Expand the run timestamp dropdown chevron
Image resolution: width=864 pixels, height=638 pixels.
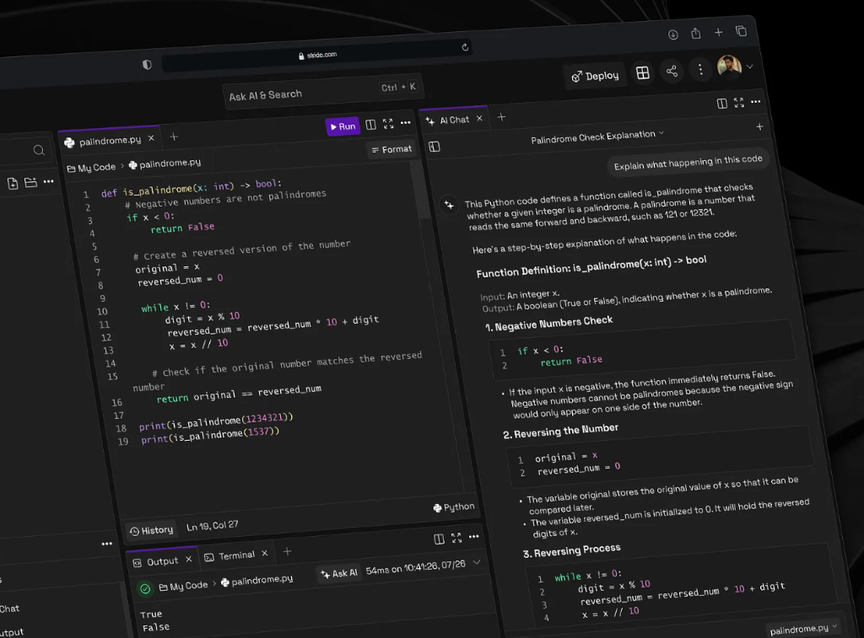(477, 562)
